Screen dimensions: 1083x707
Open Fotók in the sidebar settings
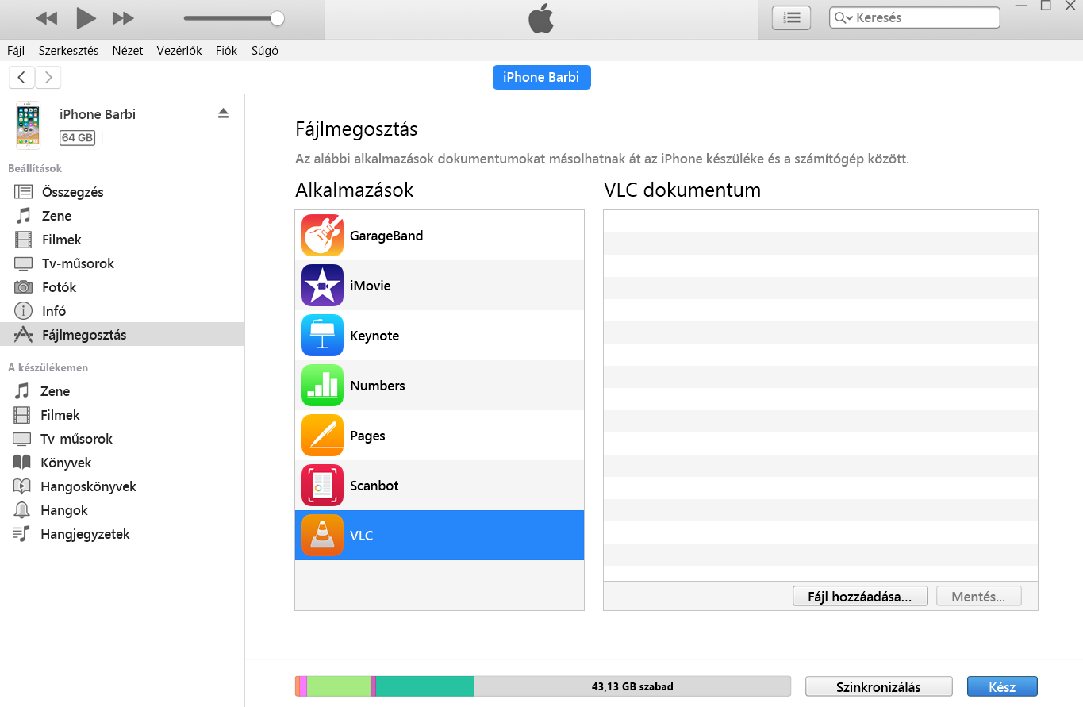pos(59,287)
